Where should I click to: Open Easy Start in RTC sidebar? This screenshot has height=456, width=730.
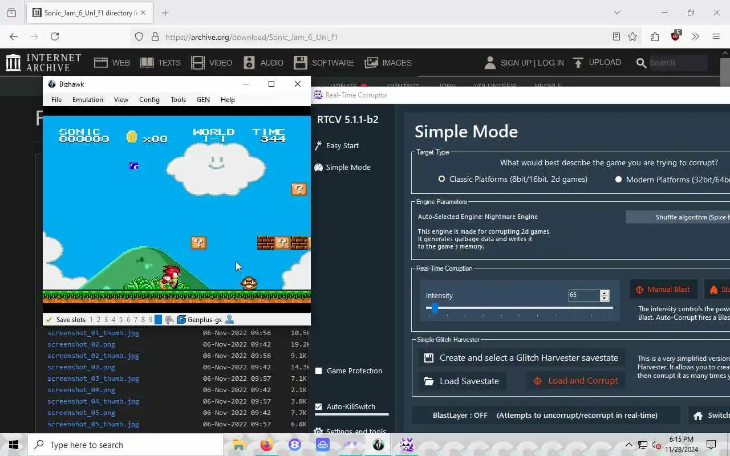coord(336,145)
